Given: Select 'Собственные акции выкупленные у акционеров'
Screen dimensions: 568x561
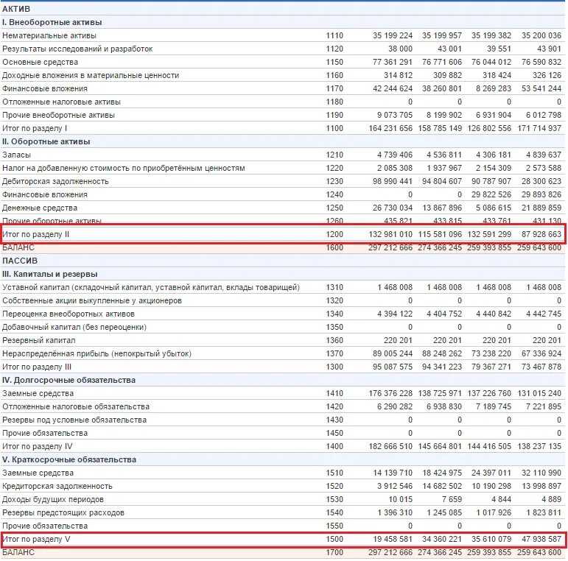Looking at the screenshot, I should pyautogui.click(x=92, y=300).
